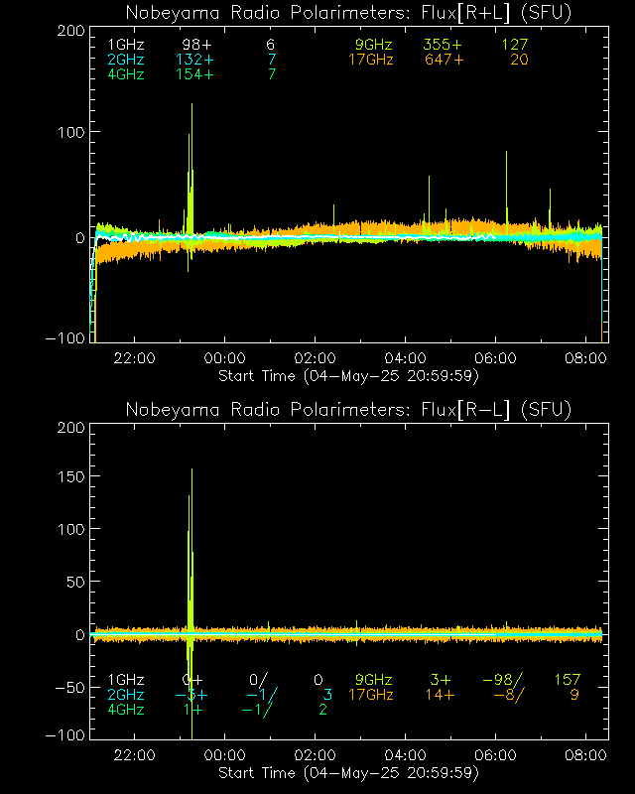Click the -98/ value in 9GHz row
This screenshot has width=635, height=794.
point(502,680)
